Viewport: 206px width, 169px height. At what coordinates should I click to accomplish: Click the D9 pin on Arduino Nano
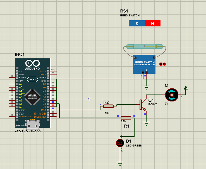tap(48, 107)
